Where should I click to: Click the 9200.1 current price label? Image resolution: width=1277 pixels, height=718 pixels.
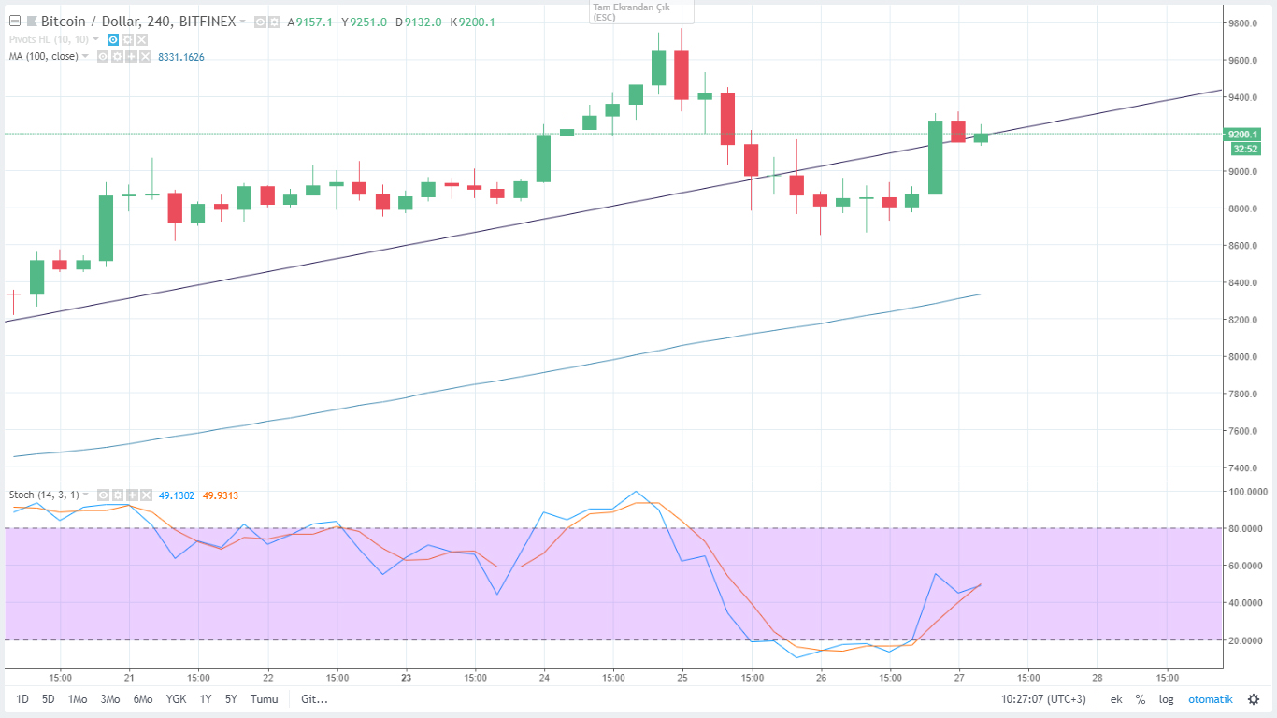(x=1243, y=134)
